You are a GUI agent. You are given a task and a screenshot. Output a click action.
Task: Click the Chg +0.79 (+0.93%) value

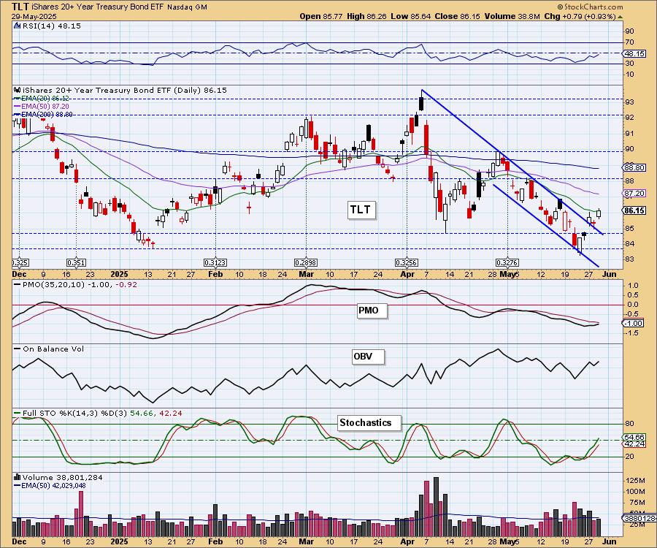click(x=580, y=16)
